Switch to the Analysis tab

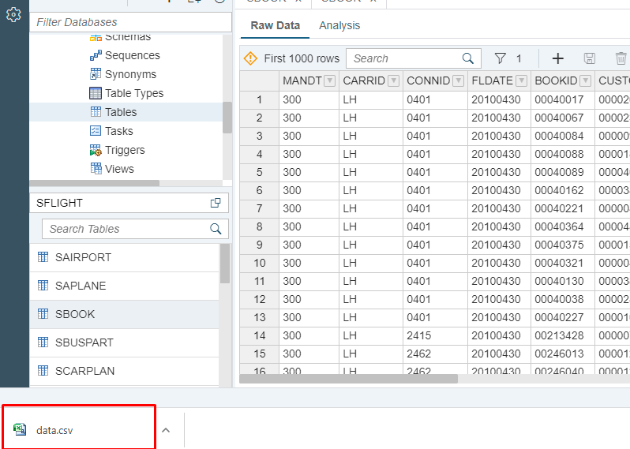click(339, 25)
